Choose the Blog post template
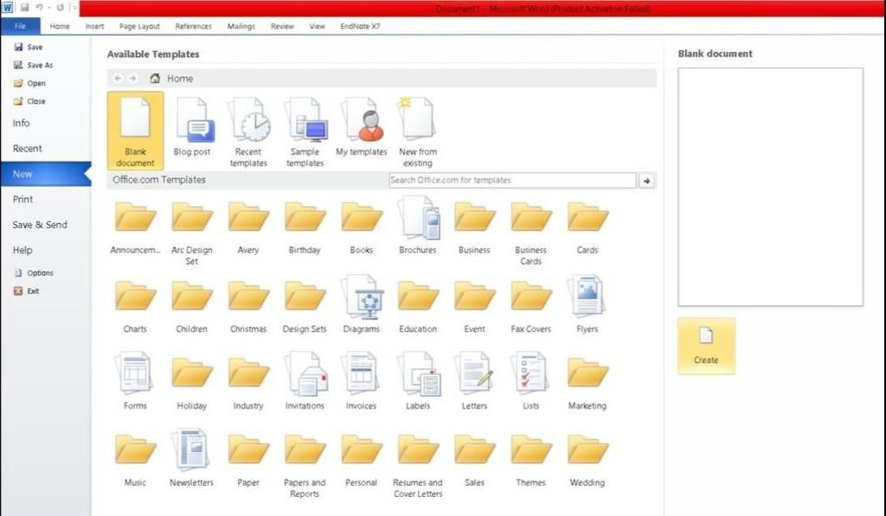The image size is (886, 516). click(191, 128)
